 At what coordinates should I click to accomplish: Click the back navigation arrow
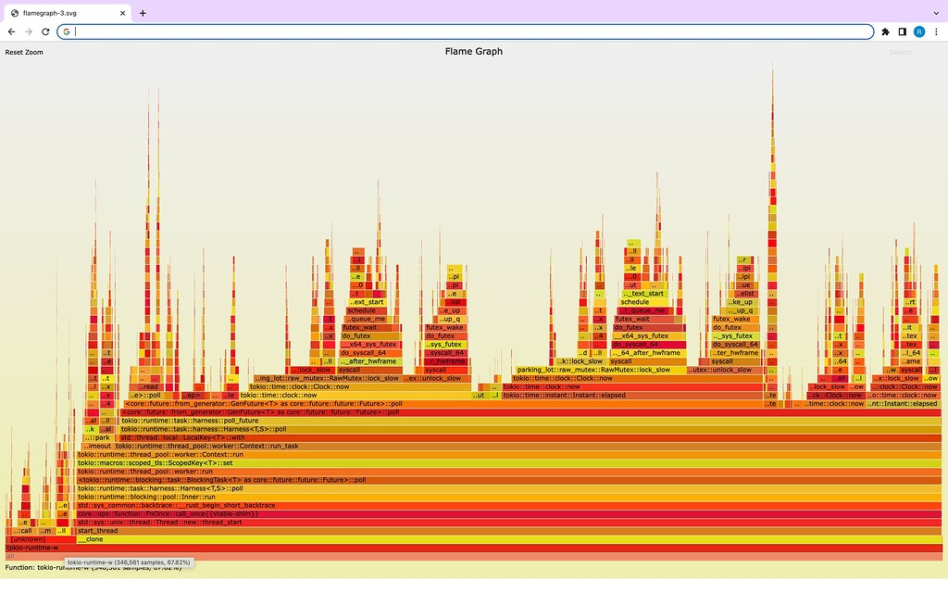[x=11, y=31]
